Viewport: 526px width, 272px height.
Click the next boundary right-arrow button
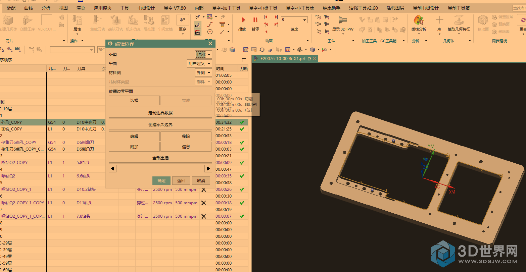(x=208, y=168)
